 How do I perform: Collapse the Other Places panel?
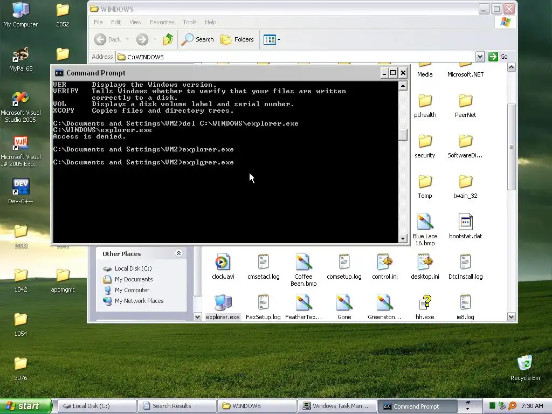pyautogui.click(x=178, y=253)
